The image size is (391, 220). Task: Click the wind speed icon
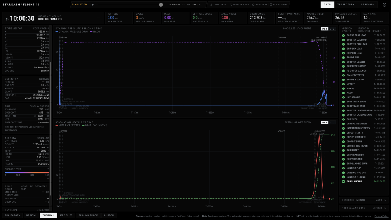point(231,4)
